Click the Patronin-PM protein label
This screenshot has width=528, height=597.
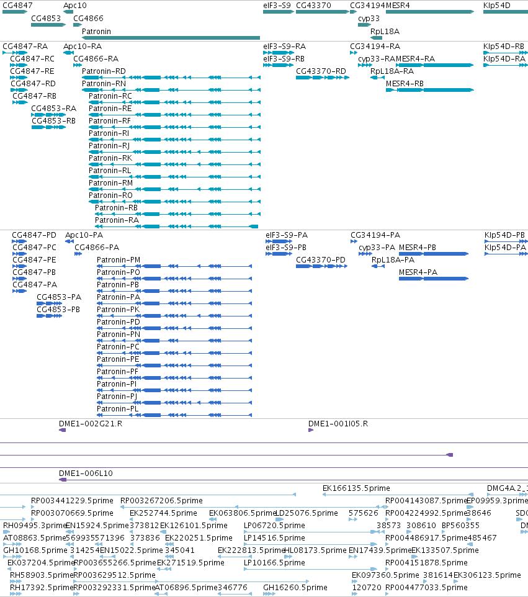pyautogui.click(x=119, y=260)
